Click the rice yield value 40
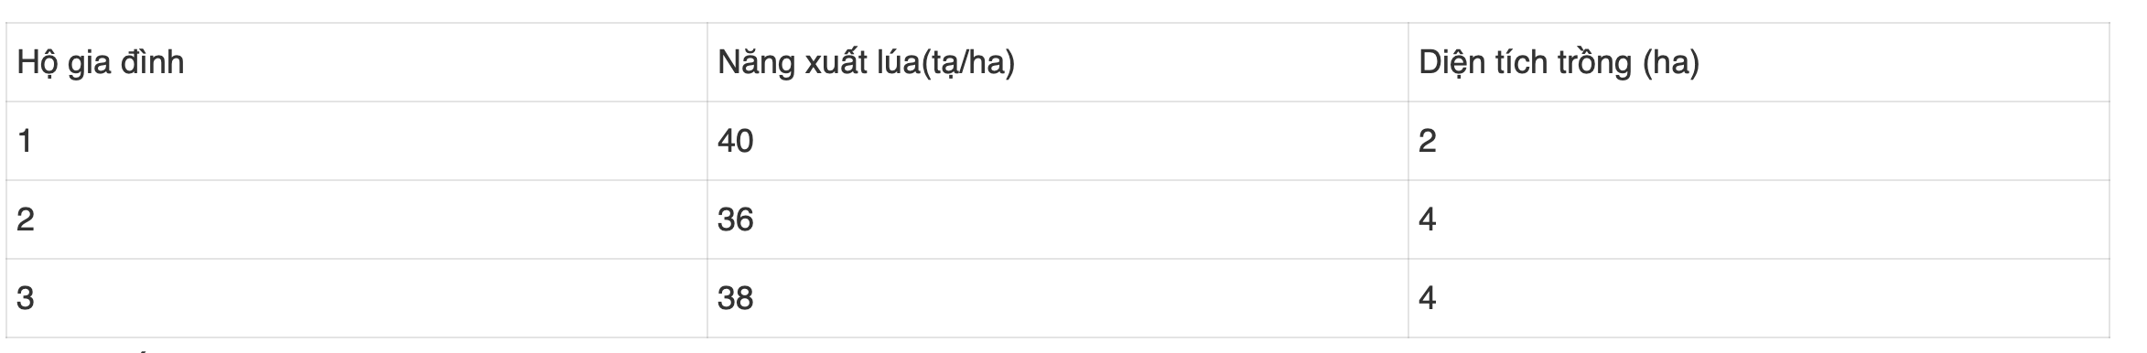Viewport: 2147px width, 353px height. (736, 141)
